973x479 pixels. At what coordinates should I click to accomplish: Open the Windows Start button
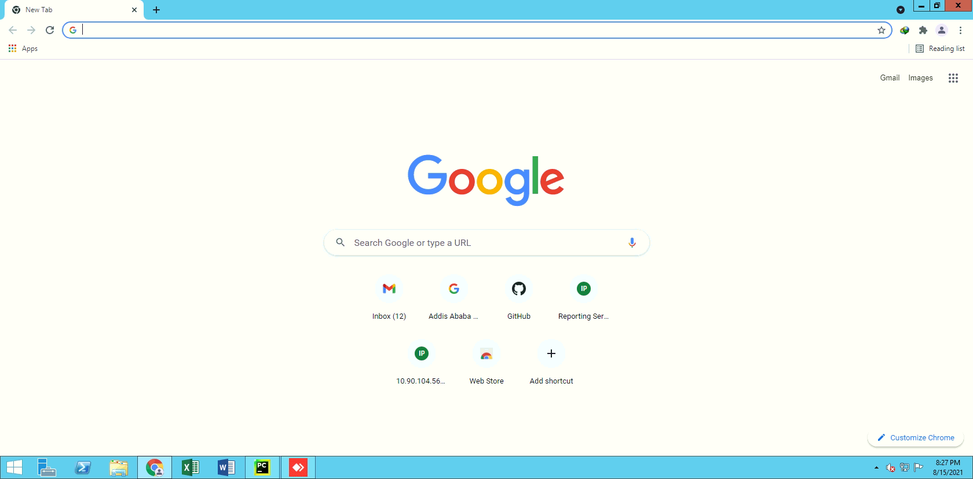coord(14,467)
